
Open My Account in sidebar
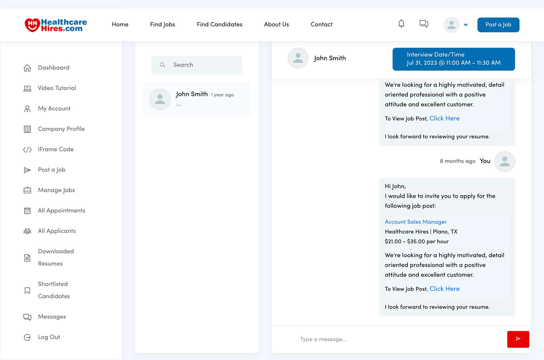(x=54, y=109)
